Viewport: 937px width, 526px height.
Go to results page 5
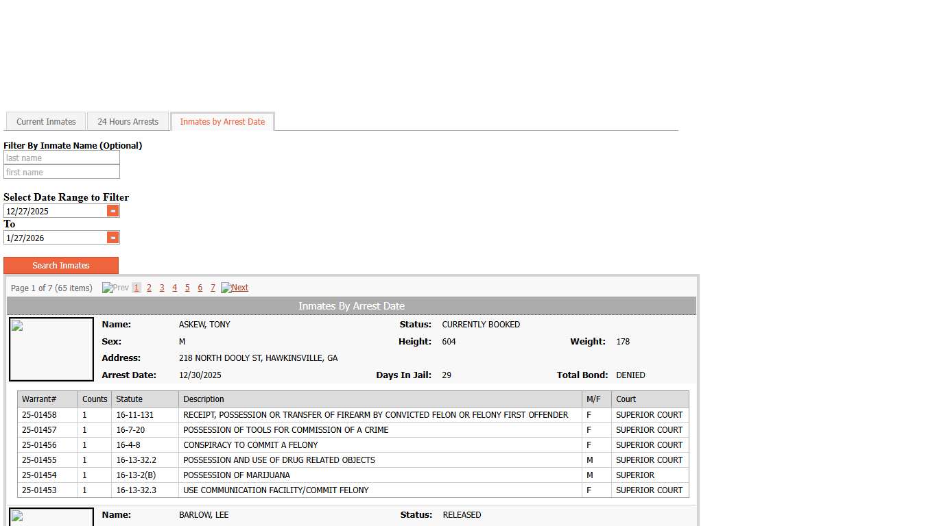point(187,288)
